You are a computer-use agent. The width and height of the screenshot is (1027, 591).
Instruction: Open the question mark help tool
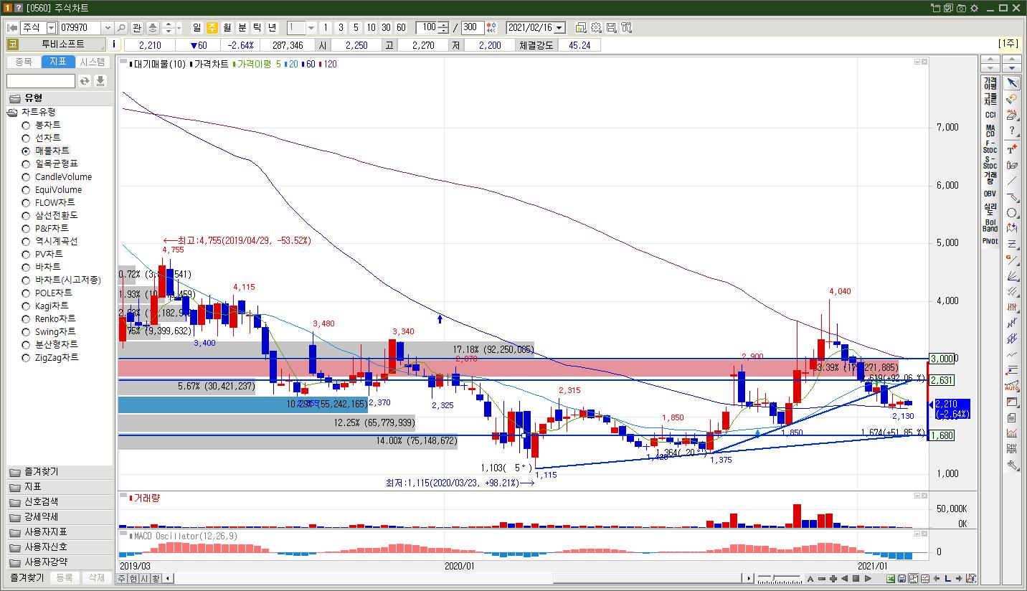[1012, 131]
